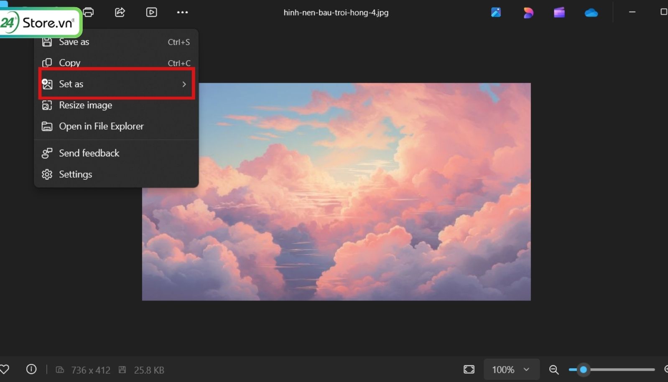The image size is (668, 382).
Task: Open the 100% zoom level dropdown
Action: (x=511, y=369)
